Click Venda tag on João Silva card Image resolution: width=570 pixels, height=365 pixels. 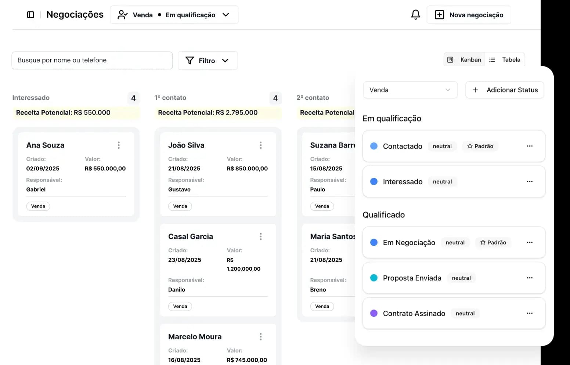point(180,206)
